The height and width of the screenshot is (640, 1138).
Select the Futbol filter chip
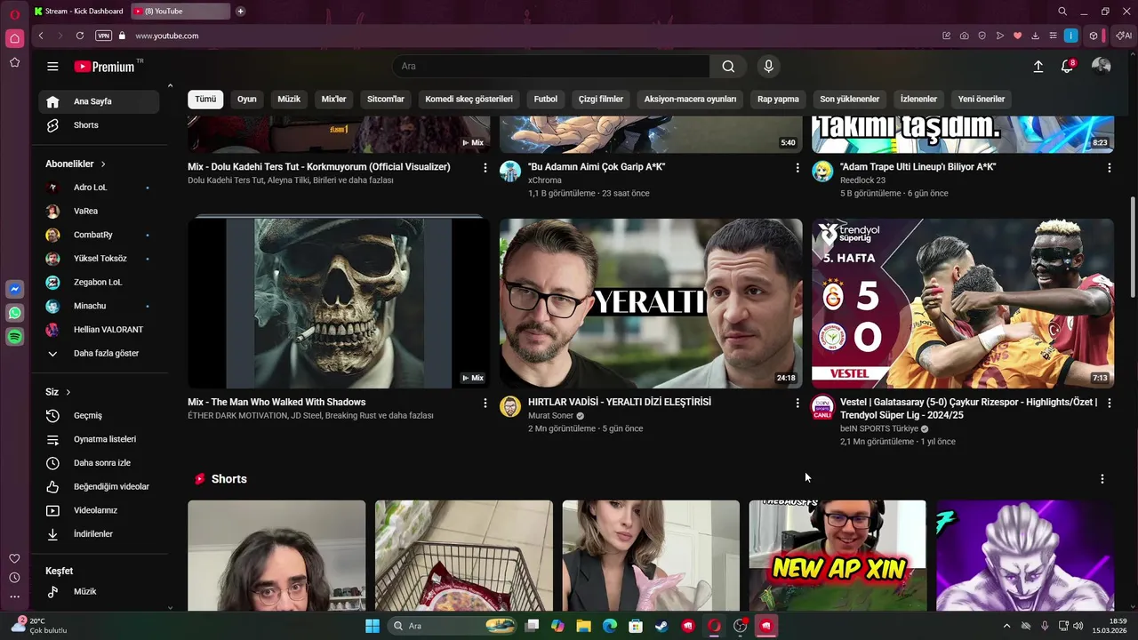point(546,100)
